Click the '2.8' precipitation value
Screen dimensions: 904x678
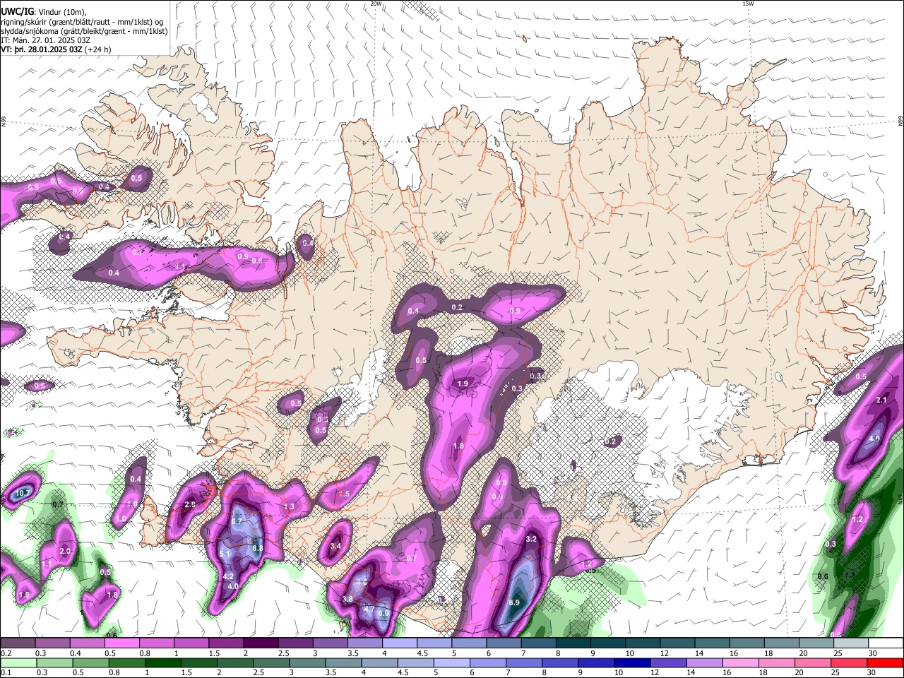coord(189,505)
